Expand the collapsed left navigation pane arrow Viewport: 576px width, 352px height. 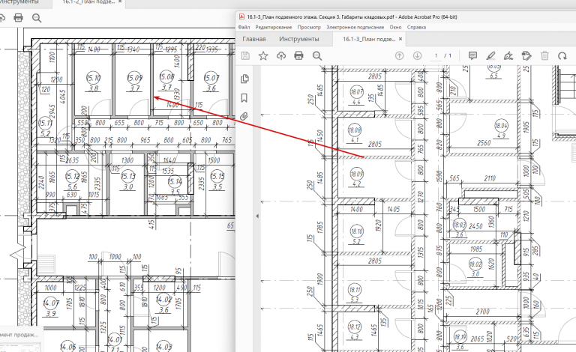coord(257,216)
